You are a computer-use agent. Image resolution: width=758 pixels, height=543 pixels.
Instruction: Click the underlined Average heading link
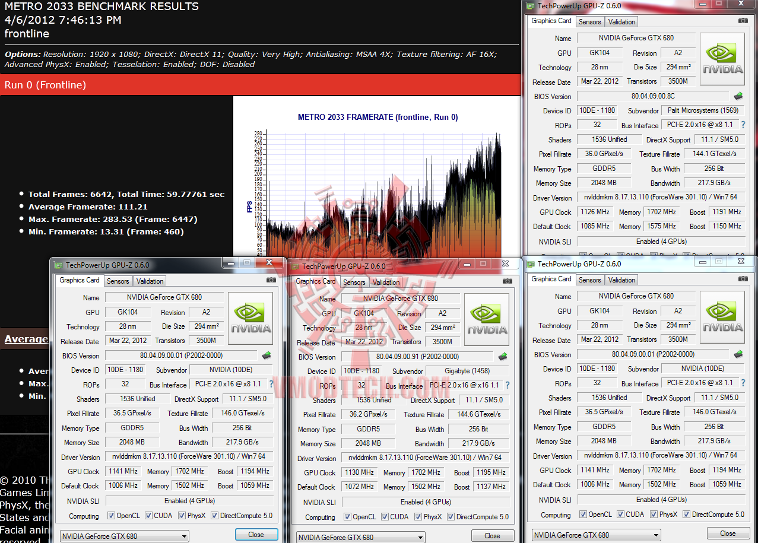26,339
